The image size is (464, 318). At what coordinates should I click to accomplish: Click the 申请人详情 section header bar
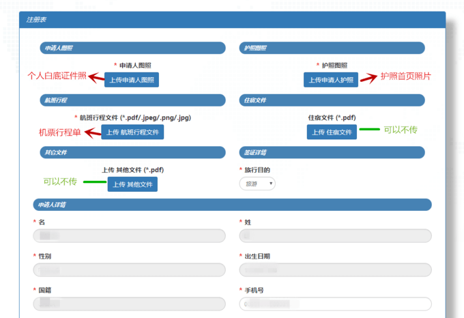(x=232, y=205)
